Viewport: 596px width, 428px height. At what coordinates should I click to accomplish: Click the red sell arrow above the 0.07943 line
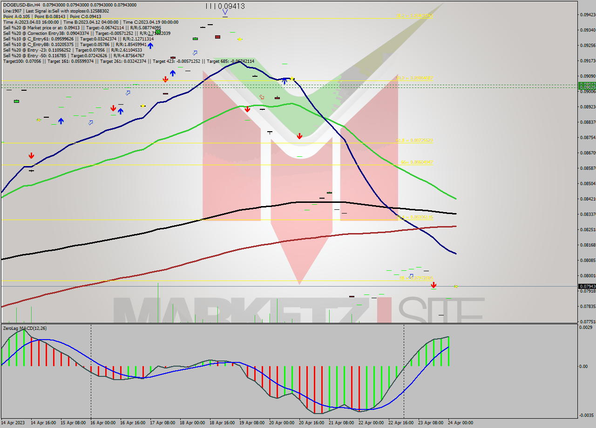[x=433, y=285]
